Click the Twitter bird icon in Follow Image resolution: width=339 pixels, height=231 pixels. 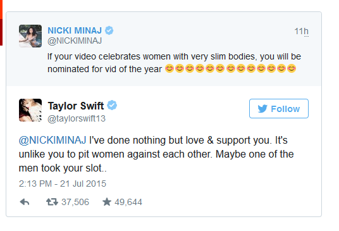[x=262, y=109]
